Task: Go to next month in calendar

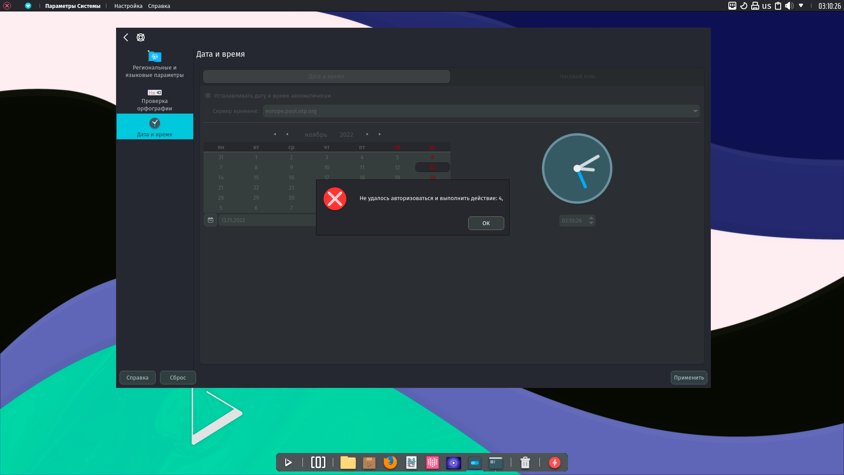Action: click(x=367, y=134)
